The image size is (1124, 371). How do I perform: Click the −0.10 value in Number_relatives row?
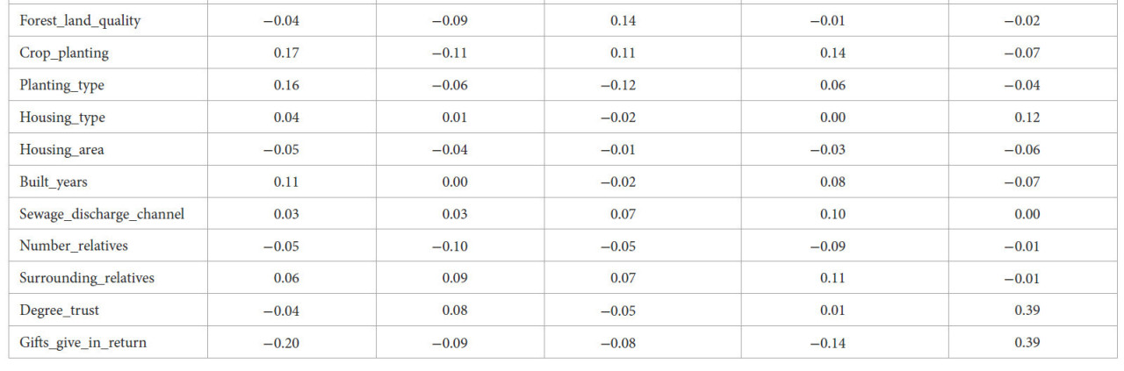(x=450, y=246)
